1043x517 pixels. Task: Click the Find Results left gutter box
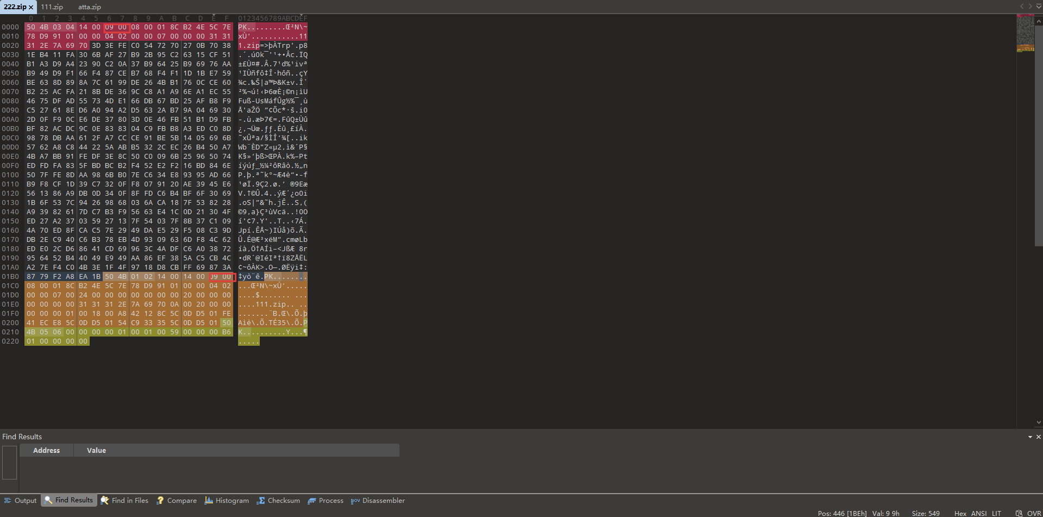point(9,463)
